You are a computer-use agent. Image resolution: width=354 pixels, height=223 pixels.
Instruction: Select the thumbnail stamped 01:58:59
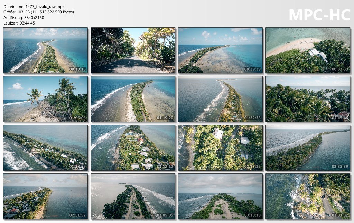coord(46,148)
